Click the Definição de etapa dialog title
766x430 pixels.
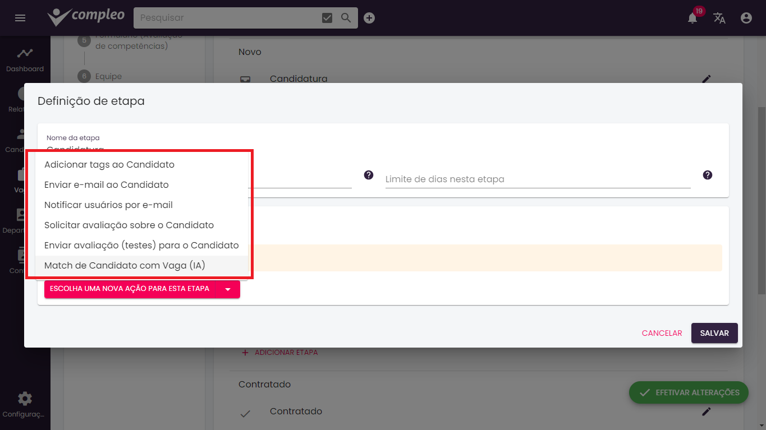[91, 101]
